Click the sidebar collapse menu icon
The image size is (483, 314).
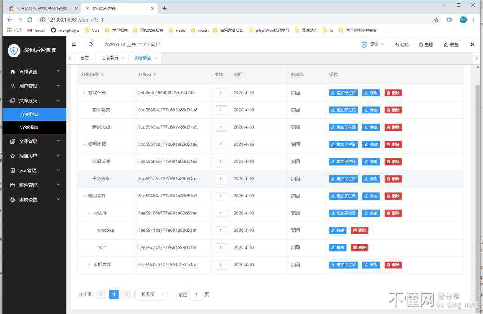[x=74, y=44]
